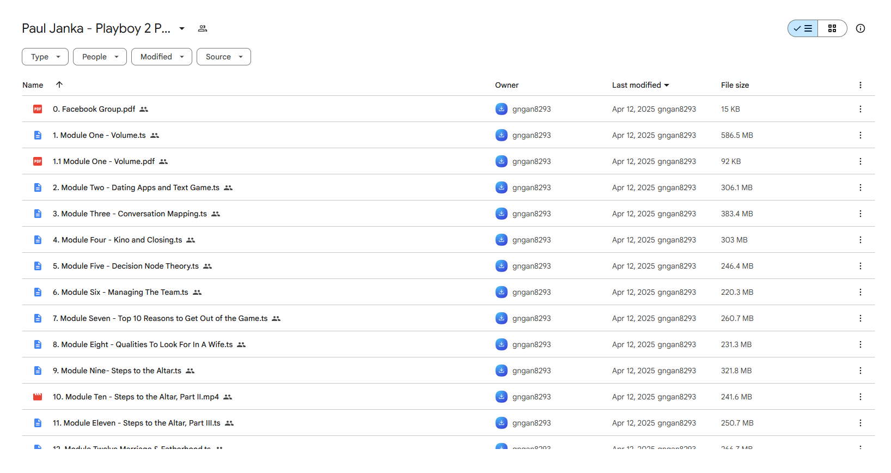Open more options for 11. Module Eleven row
This screenshot has height=473, width=891.
[861, 423]
